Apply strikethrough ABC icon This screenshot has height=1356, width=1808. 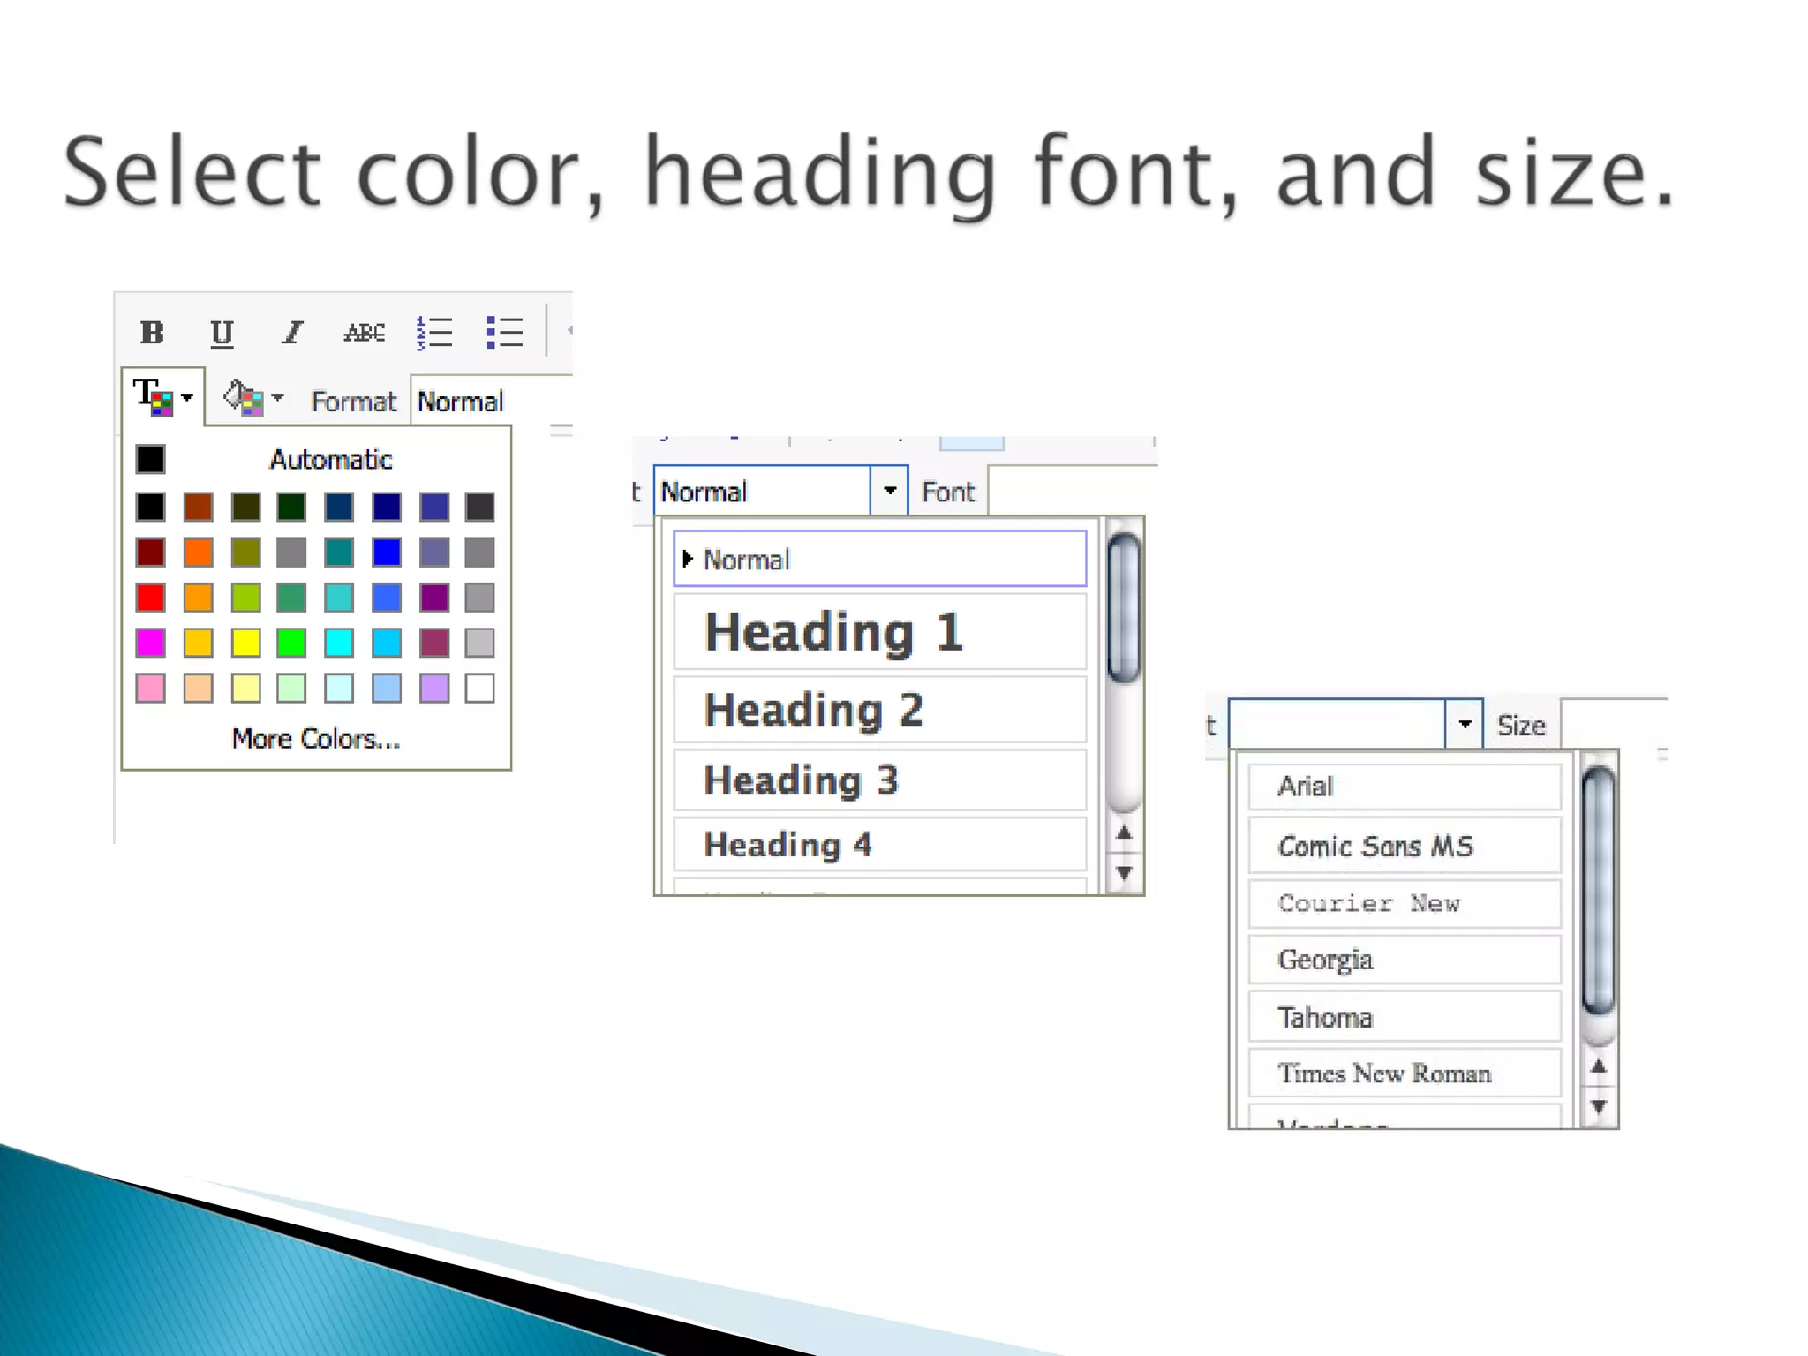[364, 333]
